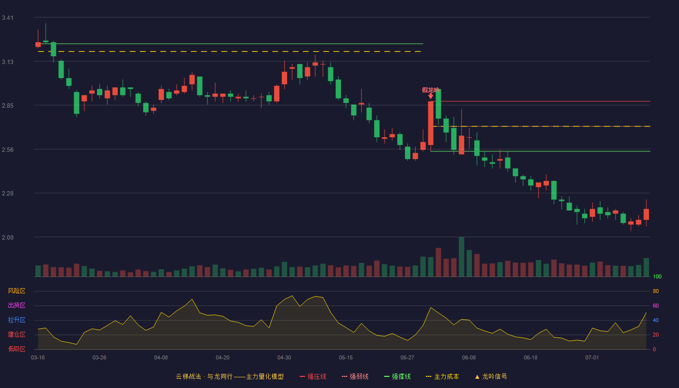This screenshot has width=679, height=388.
Task: Toggle 主力成本 in the legend
Action: click(x=442, y=376)
